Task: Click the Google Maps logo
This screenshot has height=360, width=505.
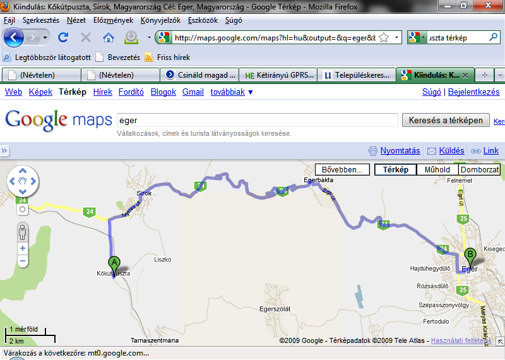Action: tap(59, 121)
